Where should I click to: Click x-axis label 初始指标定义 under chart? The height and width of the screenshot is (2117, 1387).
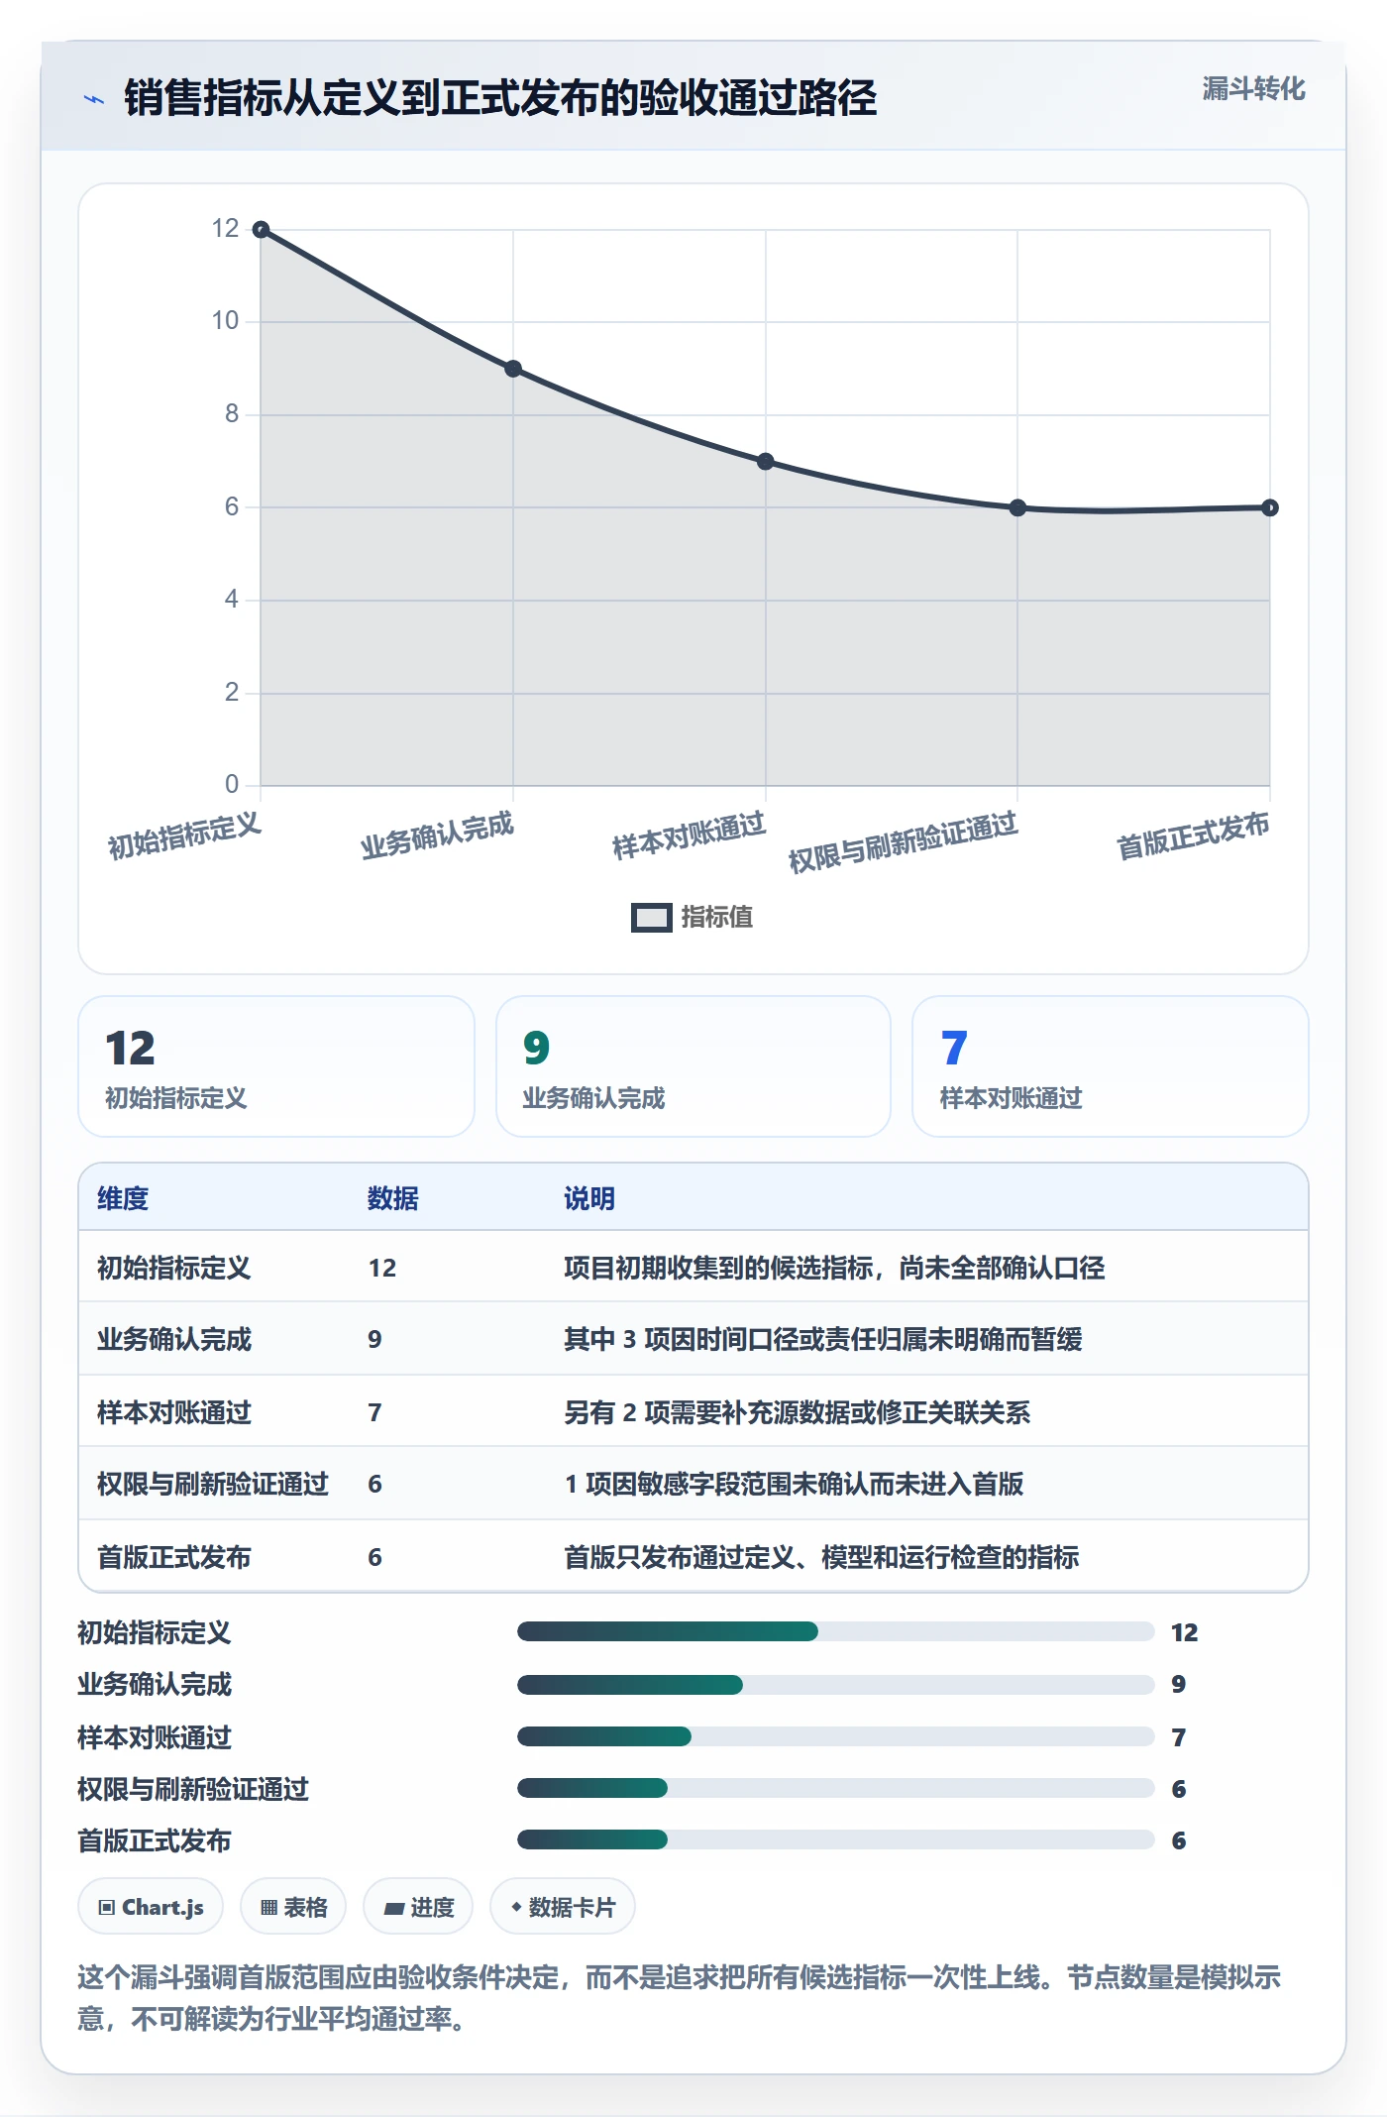(184, 836)
